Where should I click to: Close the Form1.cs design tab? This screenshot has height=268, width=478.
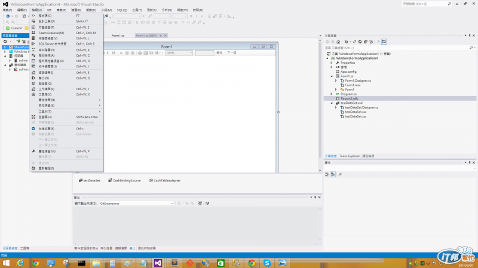(166, 36)
